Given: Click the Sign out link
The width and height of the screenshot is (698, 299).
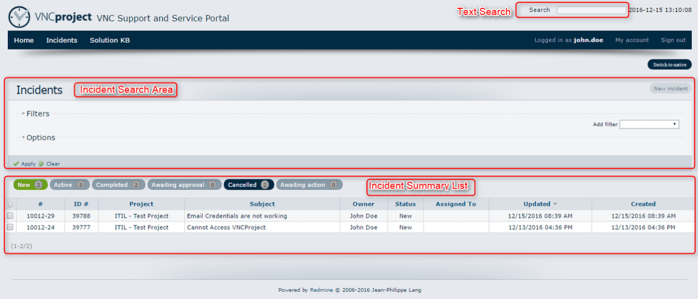Looking at the screenshot, I should 673,40.
